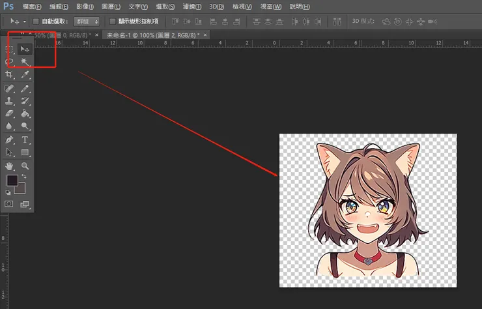Distribute right edges
Image resolution: width=482 pixels, height=309 pixels.
coord(318,22)
